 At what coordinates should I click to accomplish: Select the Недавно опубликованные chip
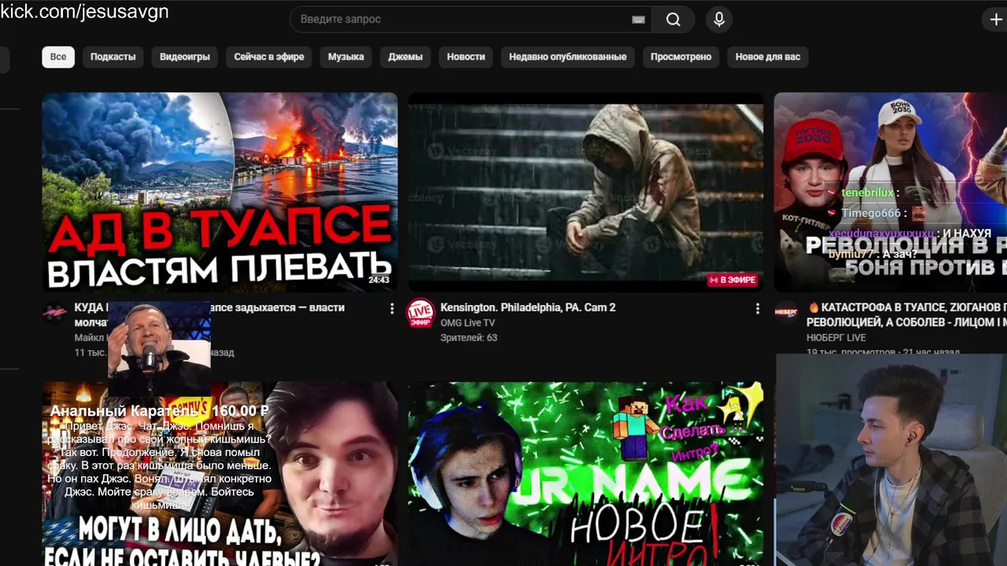pos(568,57)
